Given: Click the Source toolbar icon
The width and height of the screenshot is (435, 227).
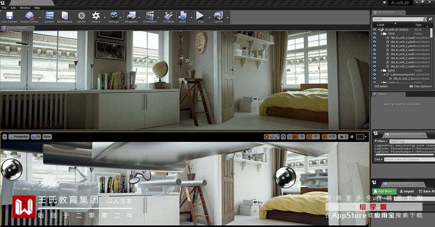Looking at the screenshot, I should coord(81,17).
